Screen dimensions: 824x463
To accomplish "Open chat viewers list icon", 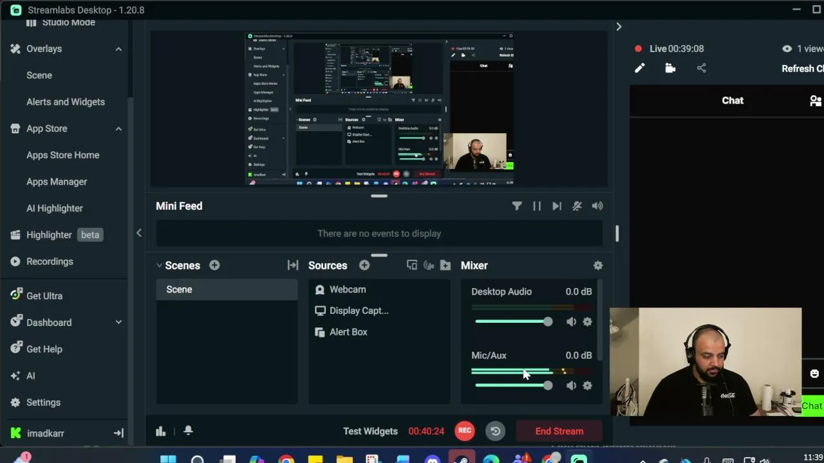I will pos(816,100).
